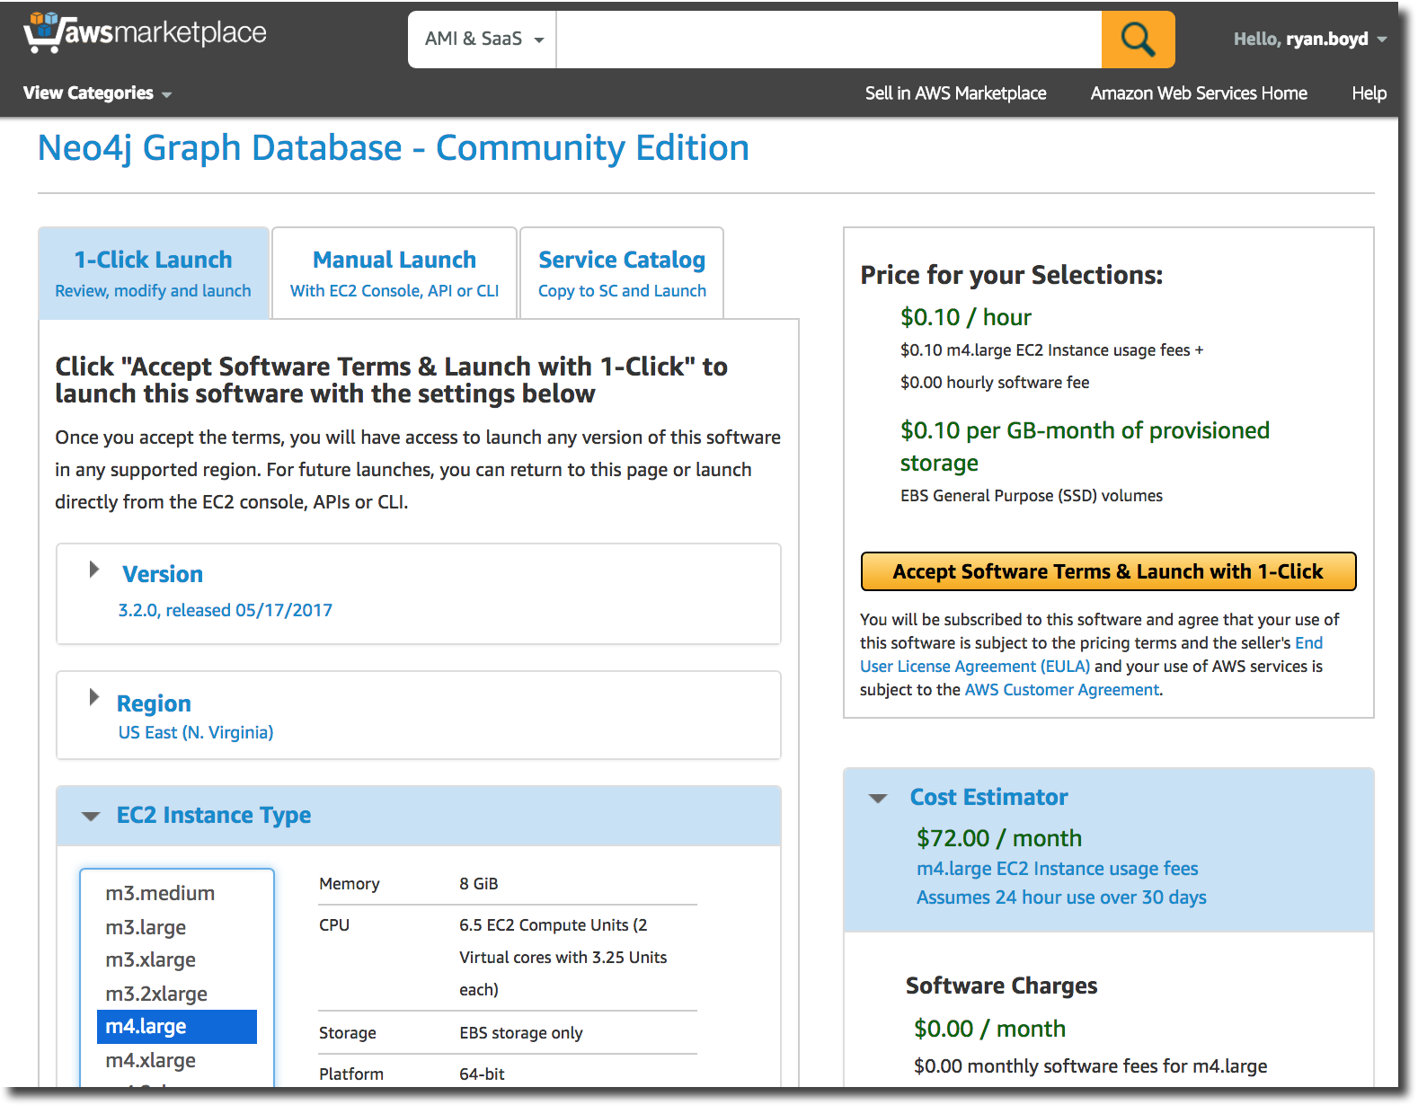The image size is (1418, 1105).
Task: Click the Software Charges $0.00 / month value
Action: coord(989,1029)
